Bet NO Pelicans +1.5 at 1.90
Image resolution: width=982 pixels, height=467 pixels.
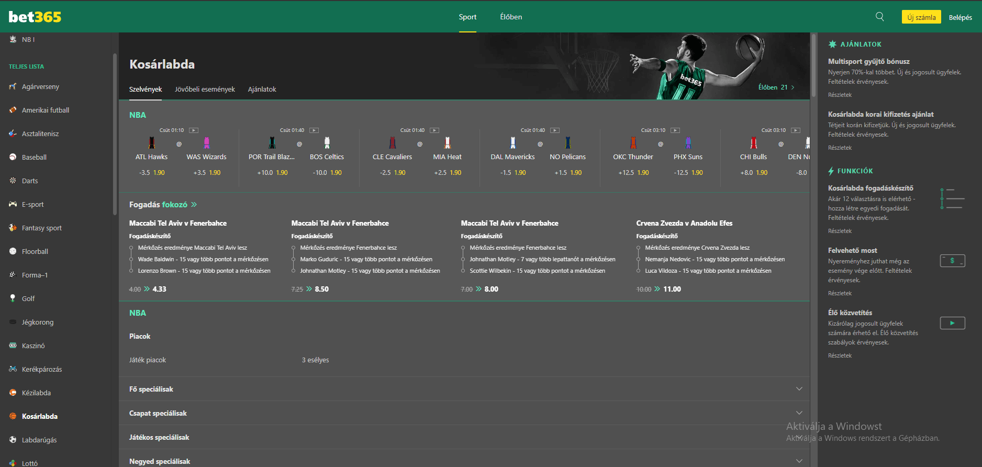point(568,173)
